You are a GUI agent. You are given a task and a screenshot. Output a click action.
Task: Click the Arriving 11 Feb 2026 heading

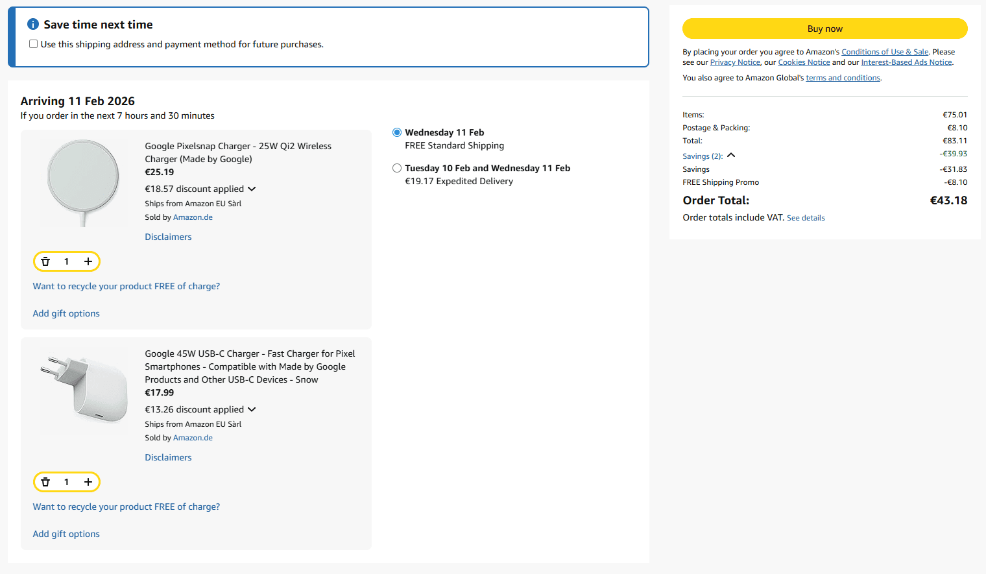78,101
